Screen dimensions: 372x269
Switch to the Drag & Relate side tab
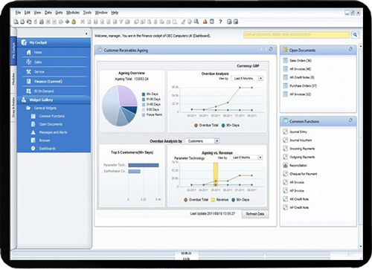(x=13, y=107)
